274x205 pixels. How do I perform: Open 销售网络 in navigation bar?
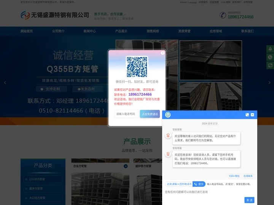pos(153,31)
